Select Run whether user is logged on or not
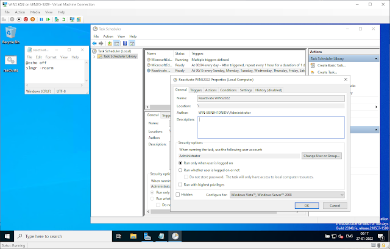 (180, 170)
